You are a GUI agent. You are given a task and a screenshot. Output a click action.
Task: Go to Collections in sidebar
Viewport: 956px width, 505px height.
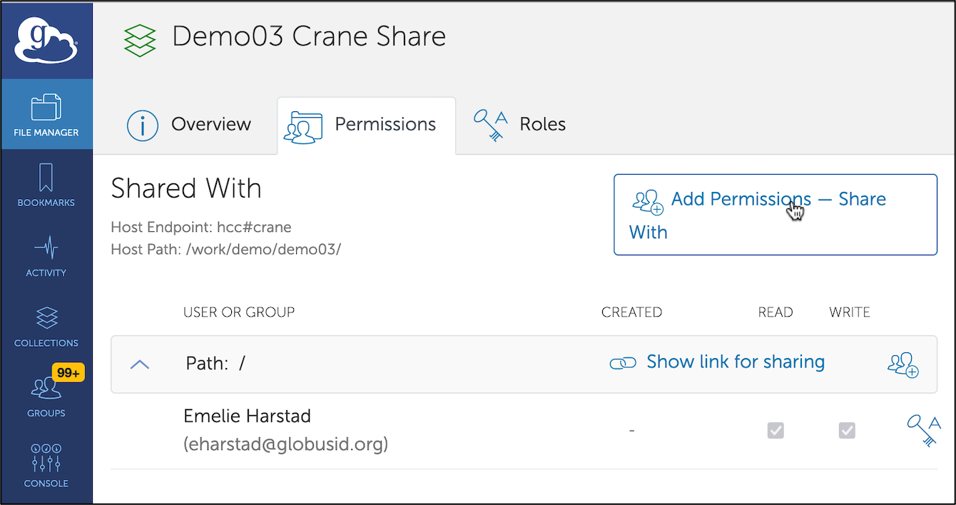pyautogui.click(x=46, y=325)
